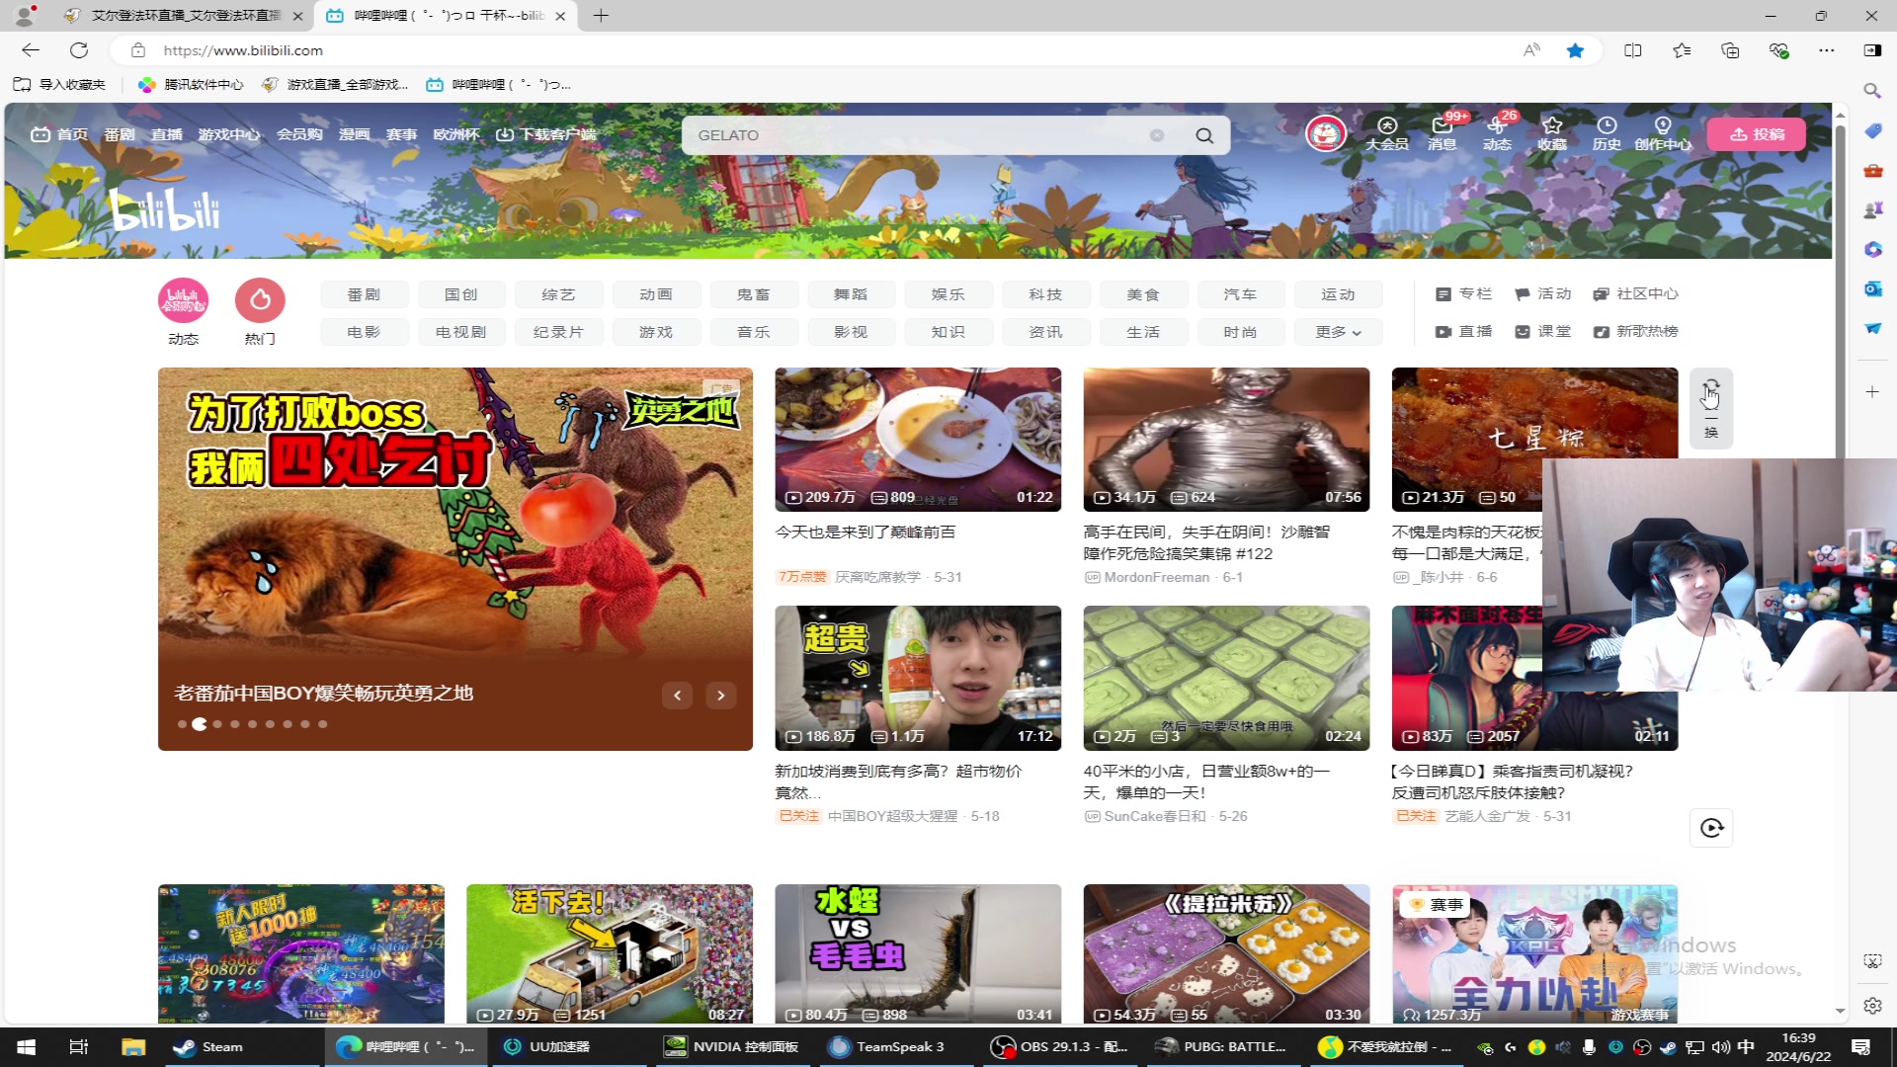The width and height of the screenshot is (1897, 1067).
Task: Go back in the browser
Action: coord(31,50)
